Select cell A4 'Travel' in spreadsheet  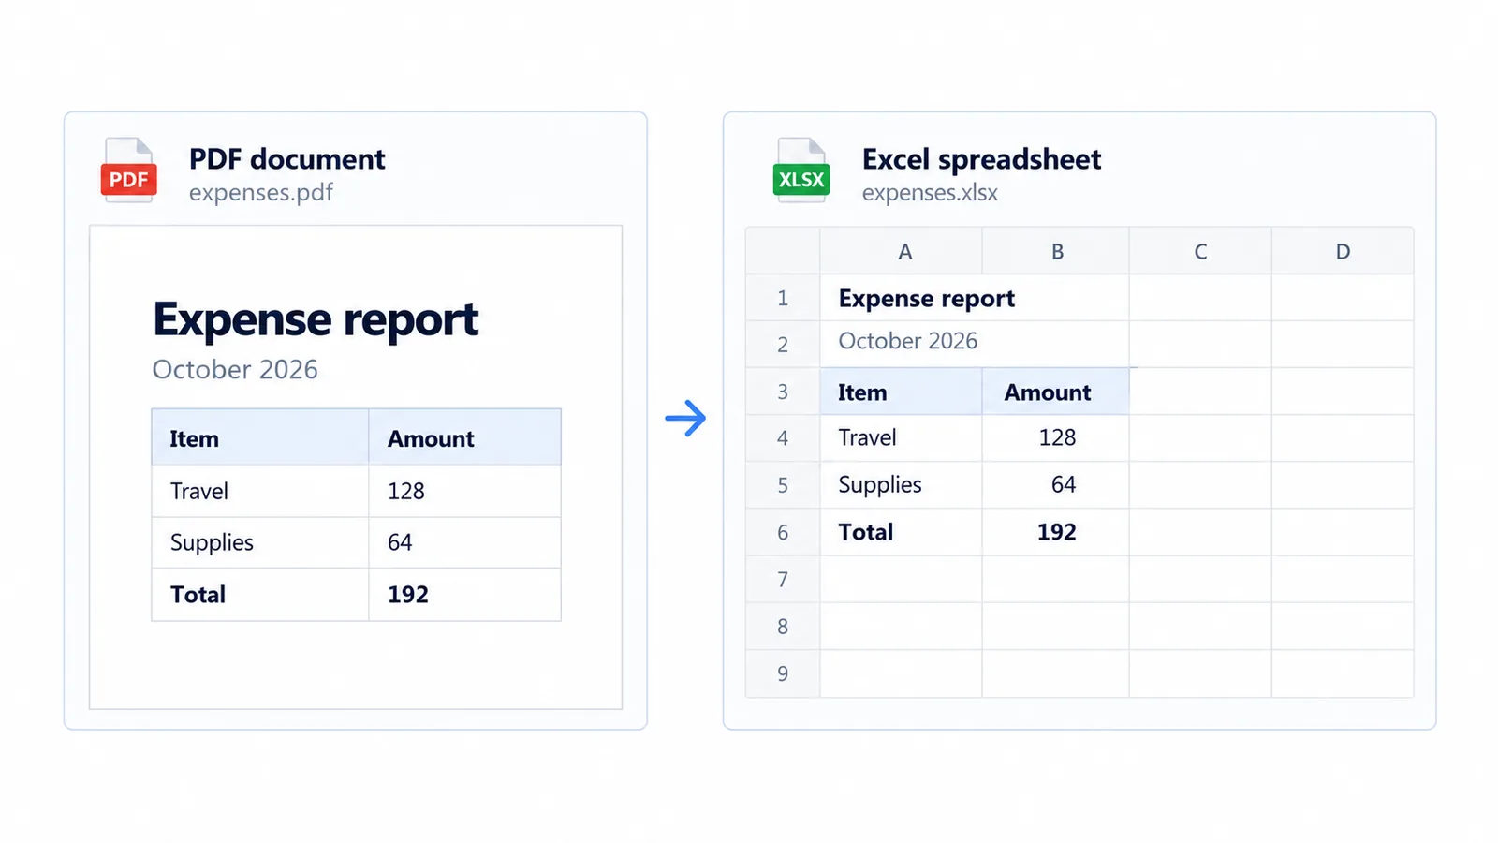(x=902, y=438)
